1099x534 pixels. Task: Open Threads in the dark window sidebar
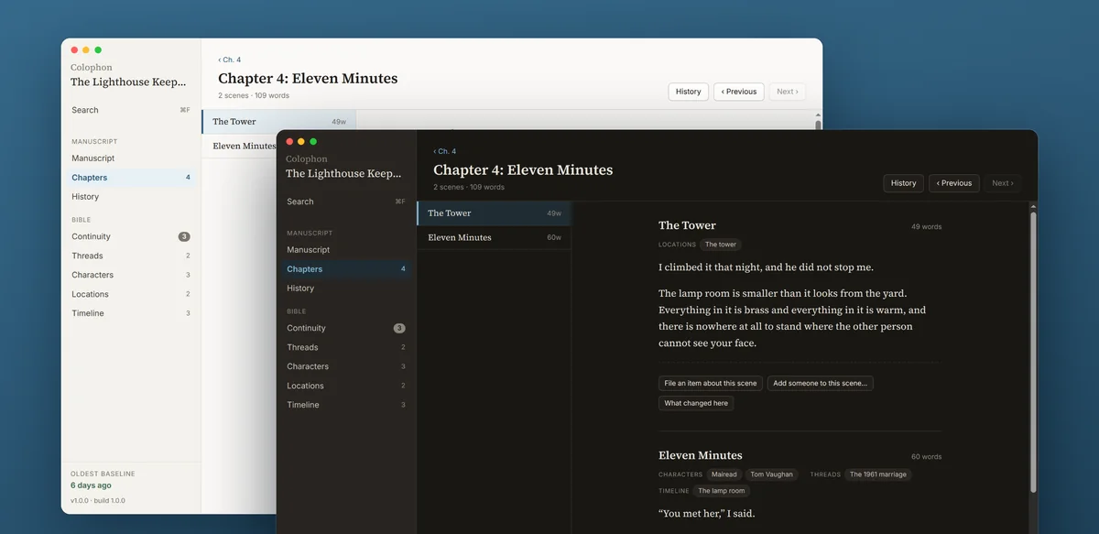pos(346,347)
